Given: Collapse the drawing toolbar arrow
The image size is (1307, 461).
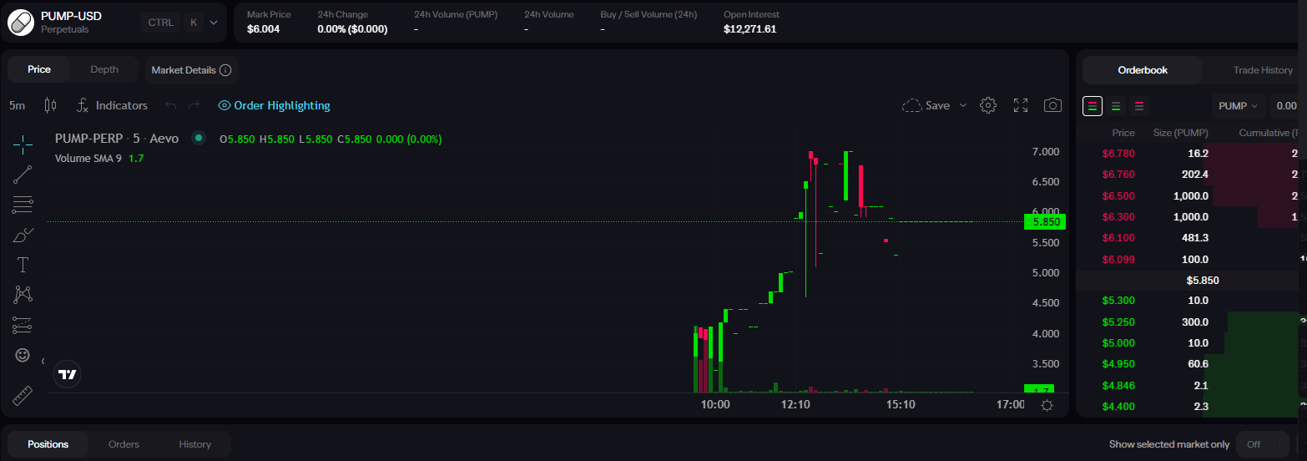Looking at the screenshot, I should coord(43,361).
